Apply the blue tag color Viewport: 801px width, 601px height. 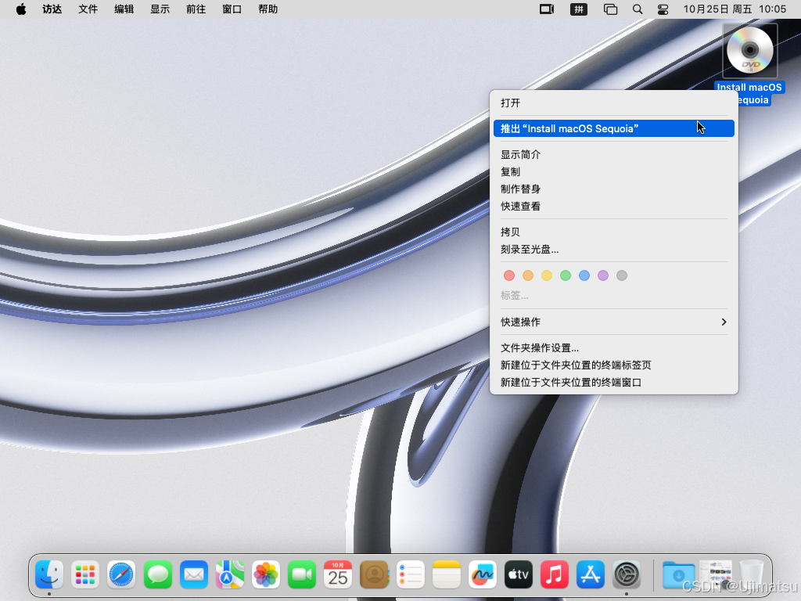584,275
